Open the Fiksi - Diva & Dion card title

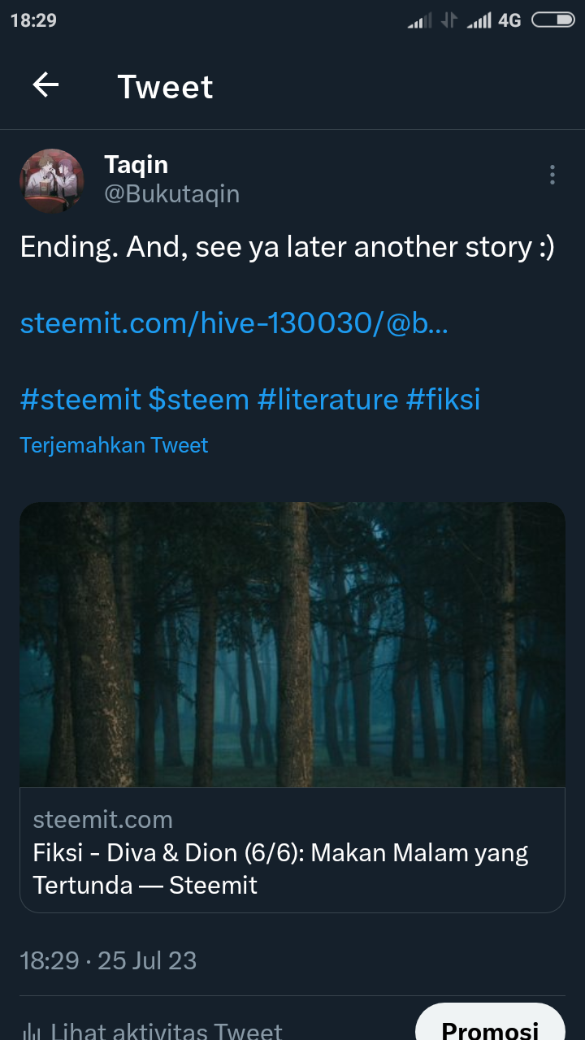coord(281,869)
